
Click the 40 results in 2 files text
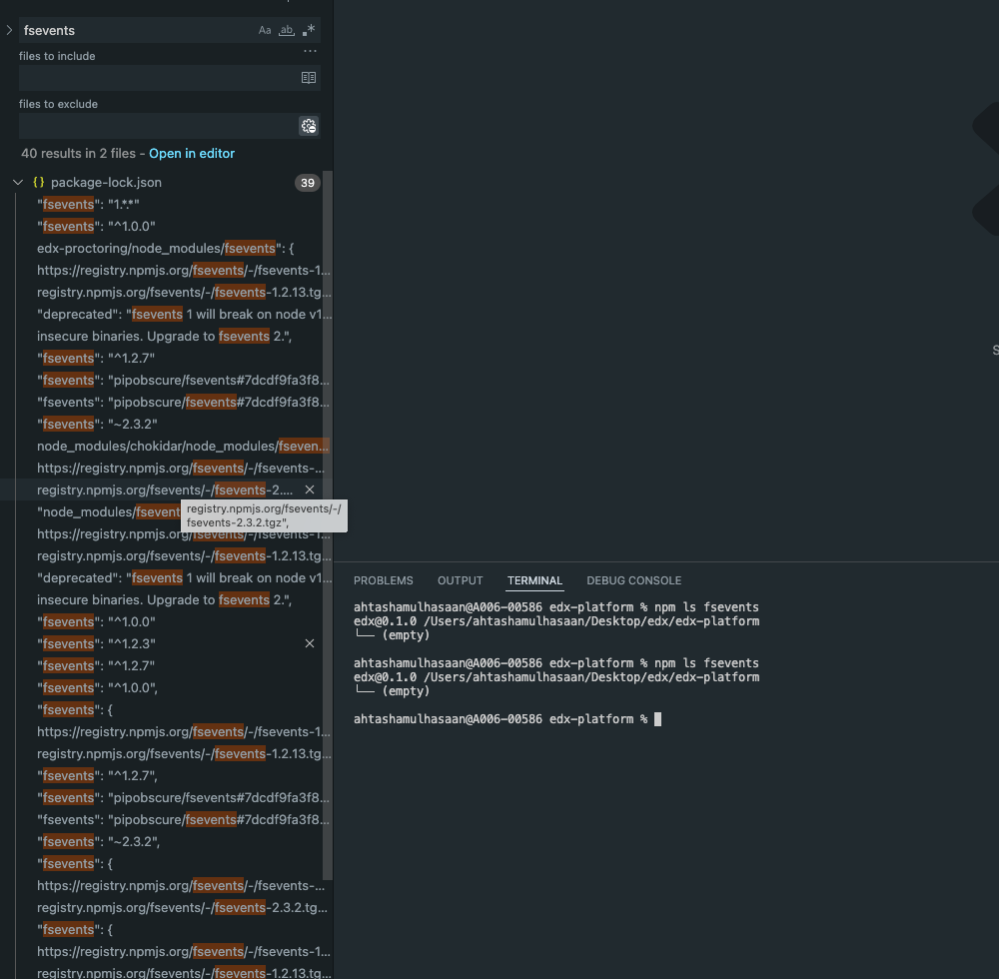78,154
